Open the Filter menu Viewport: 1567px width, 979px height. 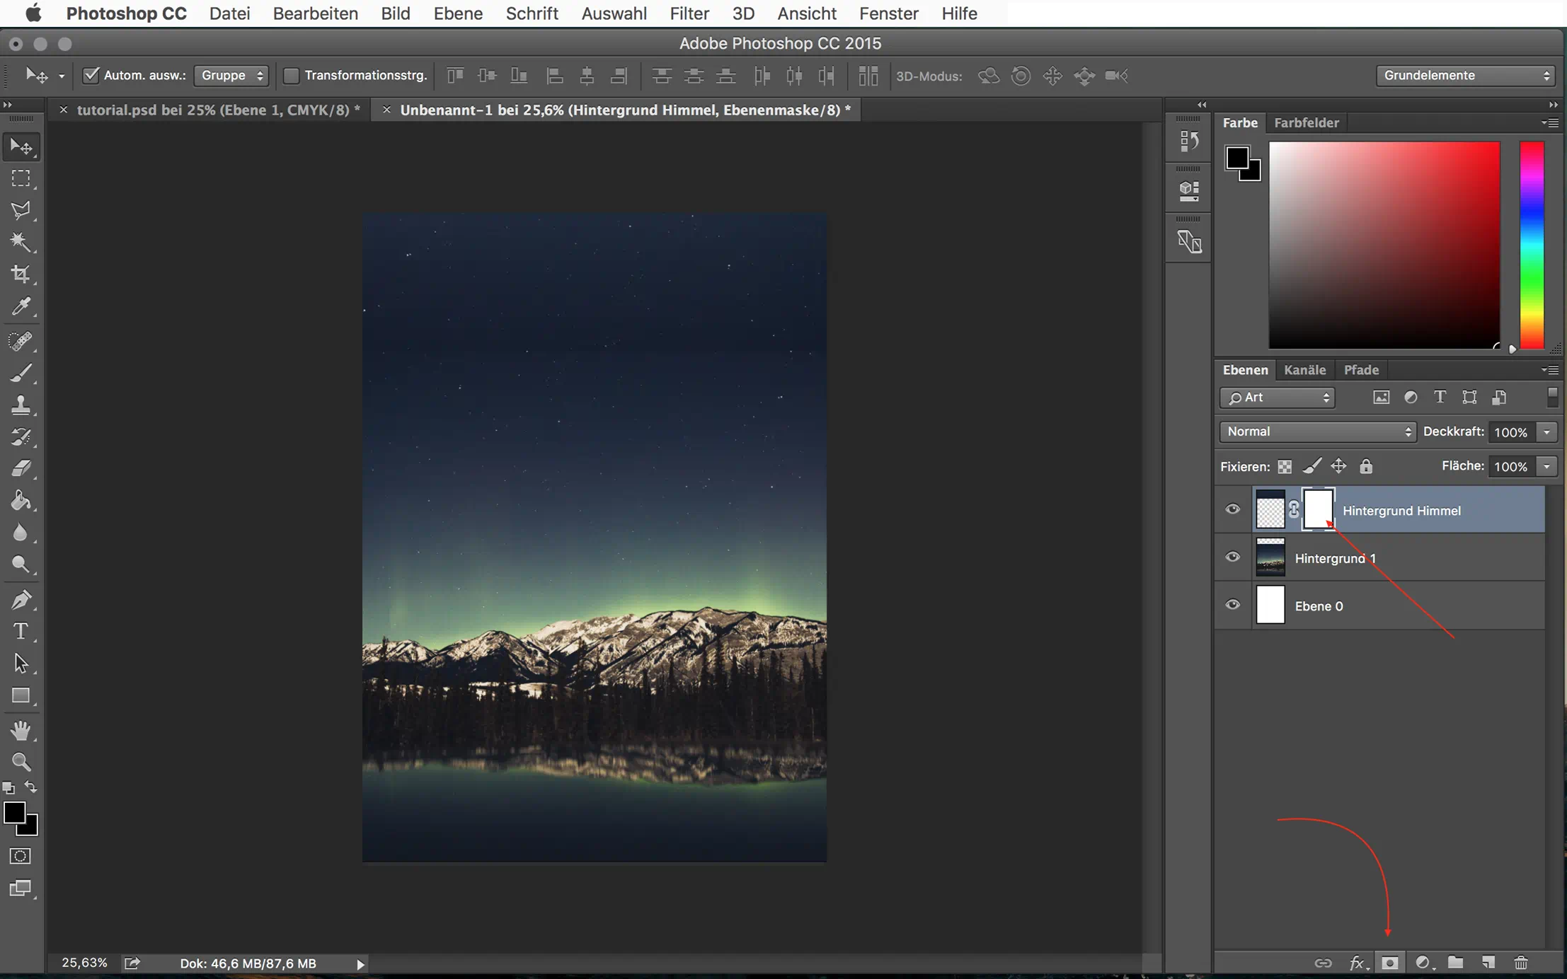pos(689,13)
